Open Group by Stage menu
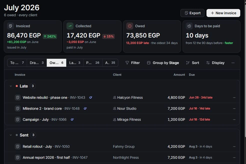Viewport: 246px width, 164px height. pos(163,63)
